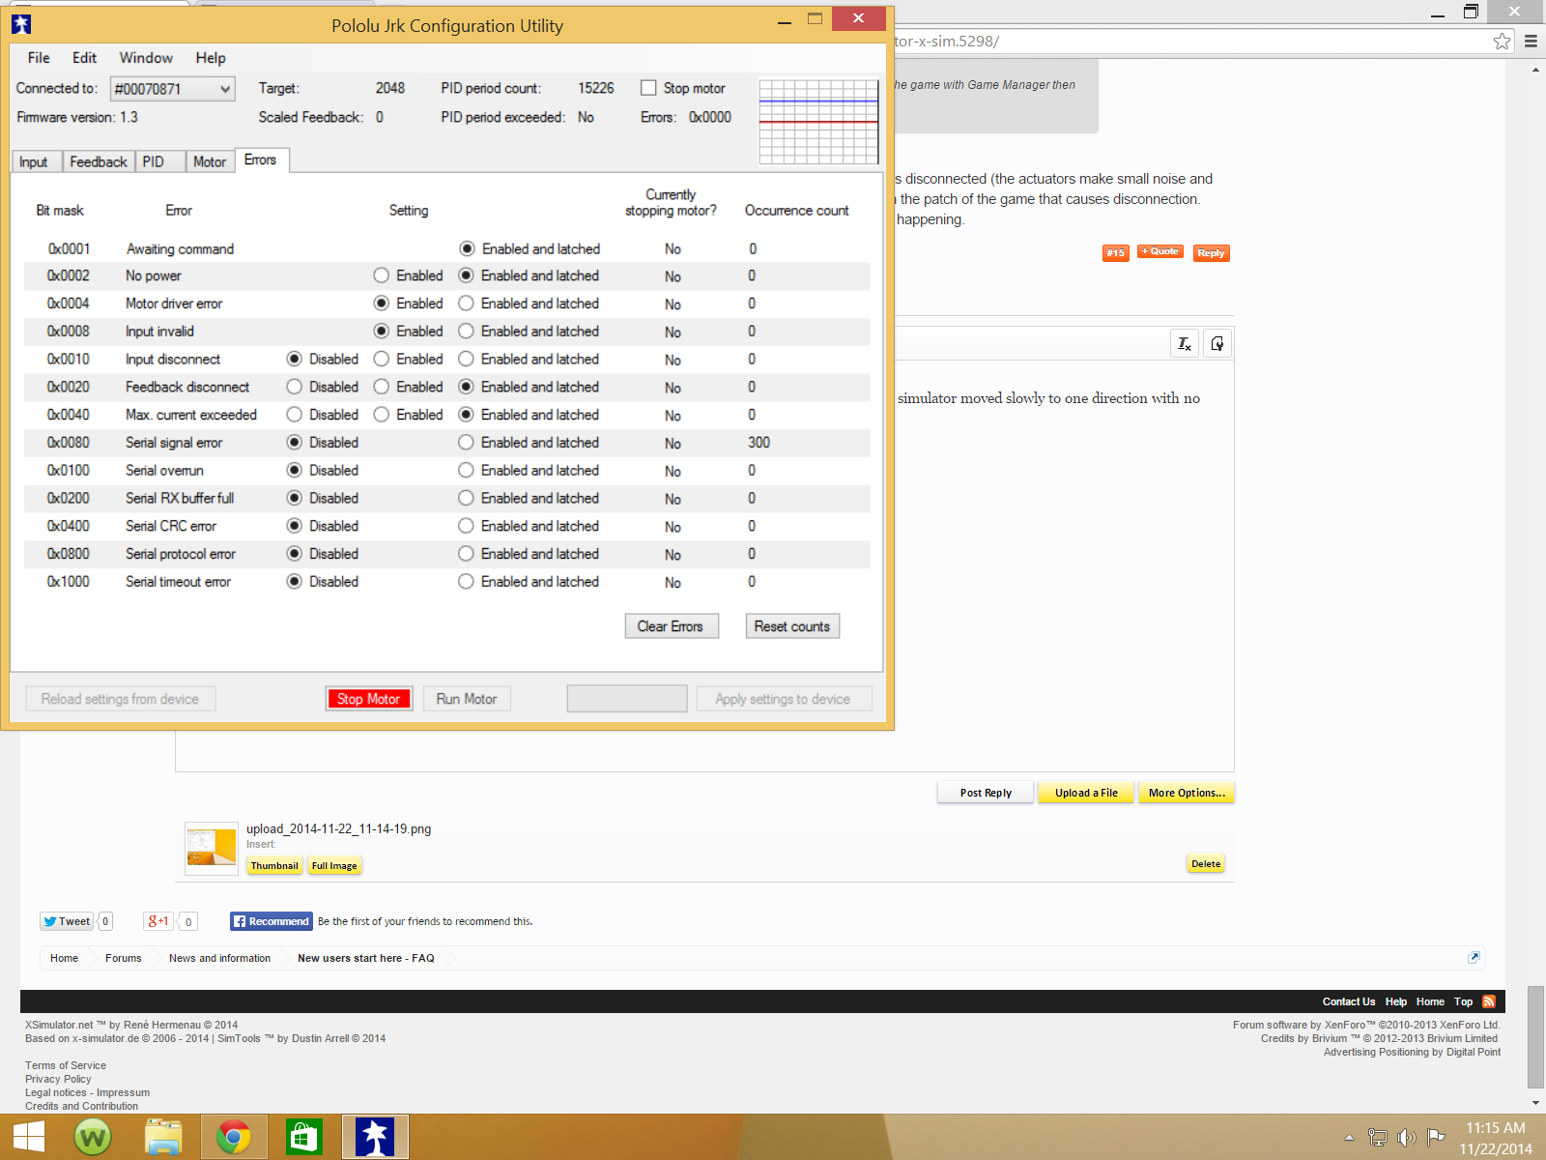
Task: Click the Google +1 button
Action: click(158, 921)
